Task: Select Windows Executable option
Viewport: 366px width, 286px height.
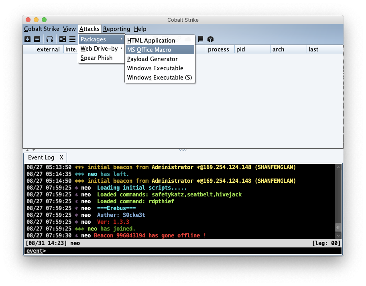Action: coord(160,68)
